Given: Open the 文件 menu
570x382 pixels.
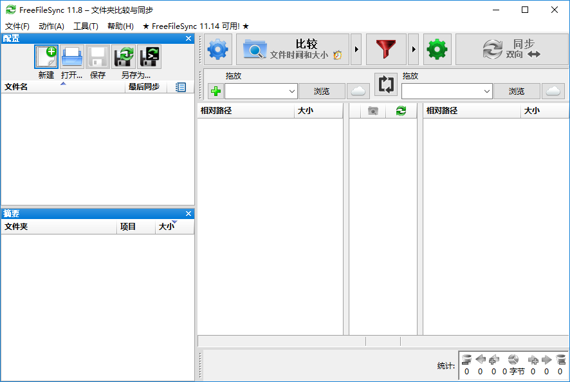Looking at the screenshot, I should click(x=15, y=26).
